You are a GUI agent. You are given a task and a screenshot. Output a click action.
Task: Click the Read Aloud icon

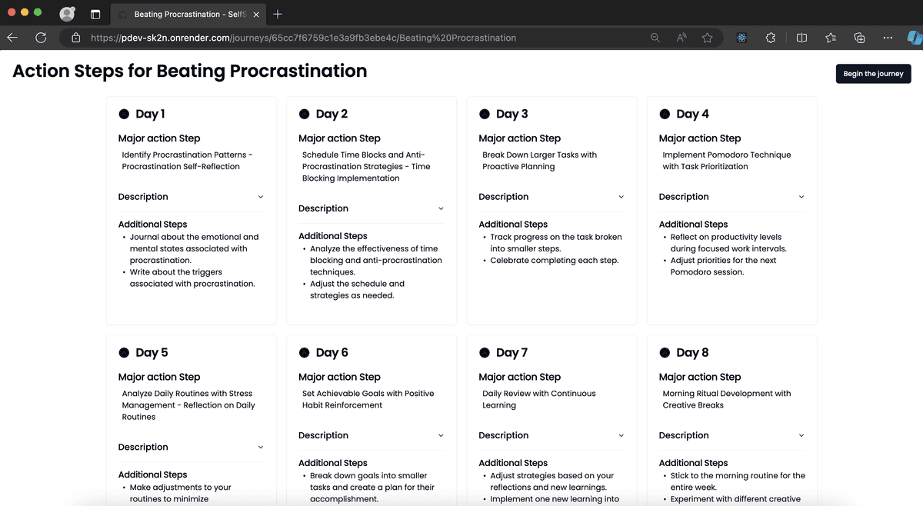(x=681, y=38)
